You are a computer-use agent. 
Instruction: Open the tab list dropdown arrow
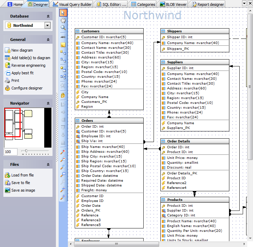coord(244,3)
